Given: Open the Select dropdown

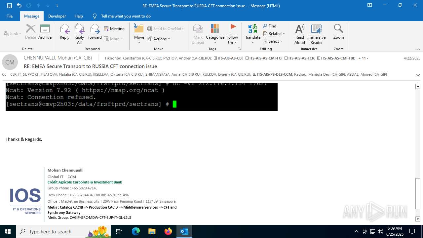Looking at the screenshot, I should 273,41.
